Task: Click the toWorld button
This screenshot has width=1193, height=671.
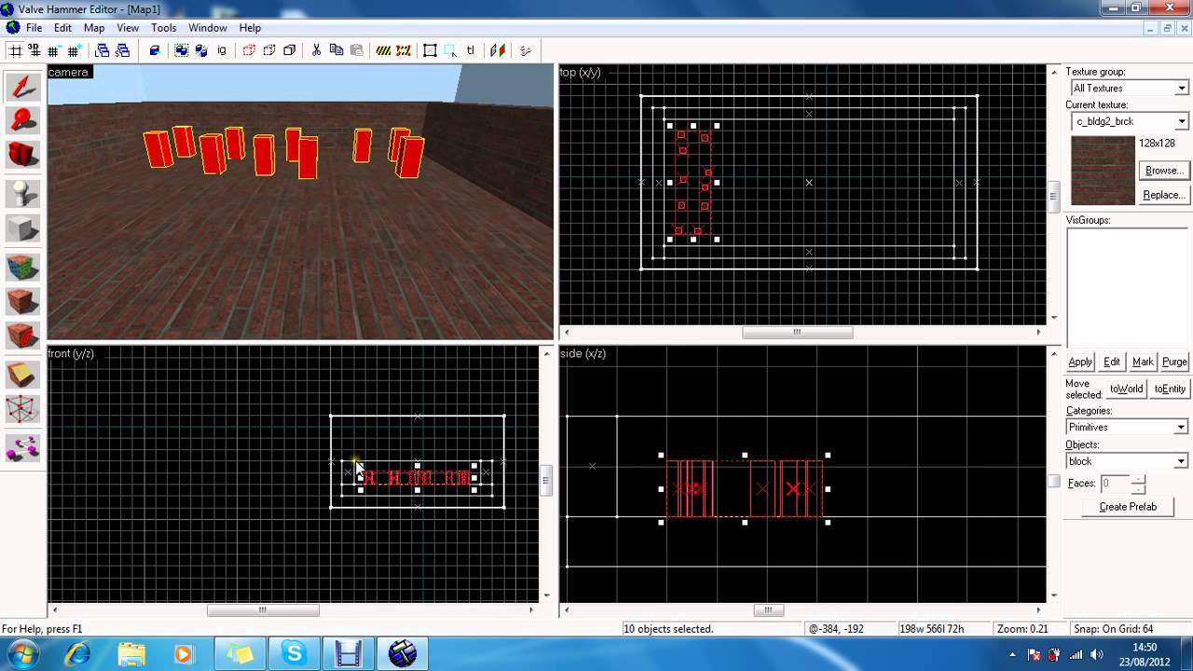Action: pos(1126,389)
